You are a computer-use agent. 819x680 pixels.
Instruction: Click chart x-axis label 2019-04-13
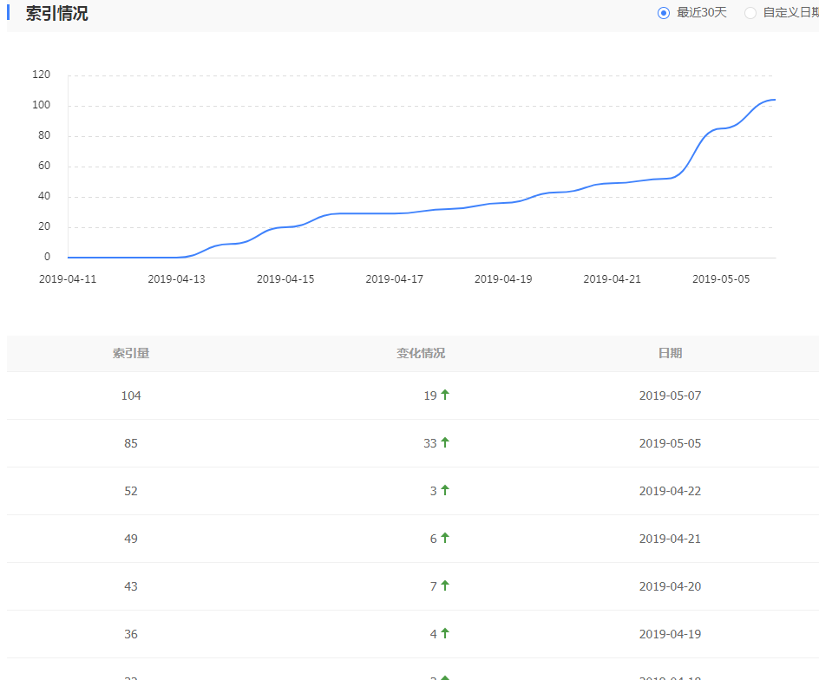point(176,279)
